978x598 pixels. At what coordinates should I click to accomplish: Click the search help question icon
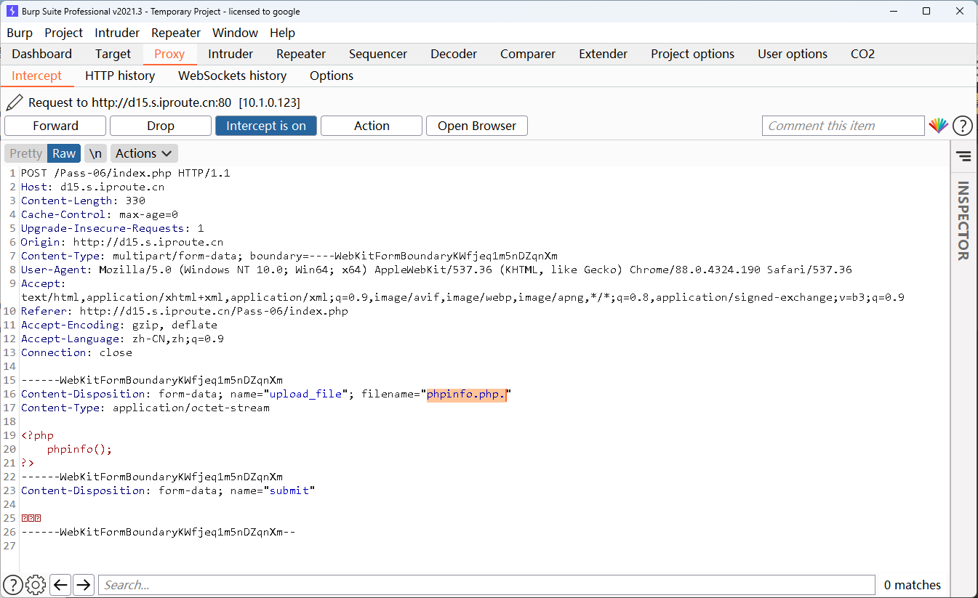pos(13,585)
